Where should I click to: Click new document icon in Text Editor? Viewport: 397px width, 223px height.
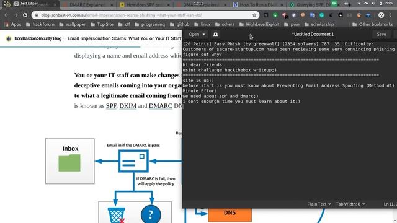(215, 34)
